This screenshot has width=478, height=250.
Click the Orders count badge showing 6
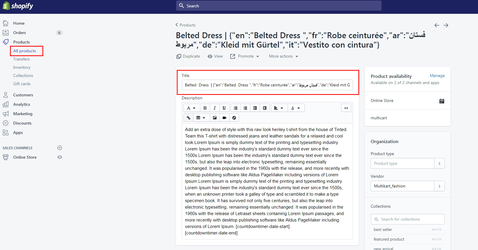pos(59,33)
